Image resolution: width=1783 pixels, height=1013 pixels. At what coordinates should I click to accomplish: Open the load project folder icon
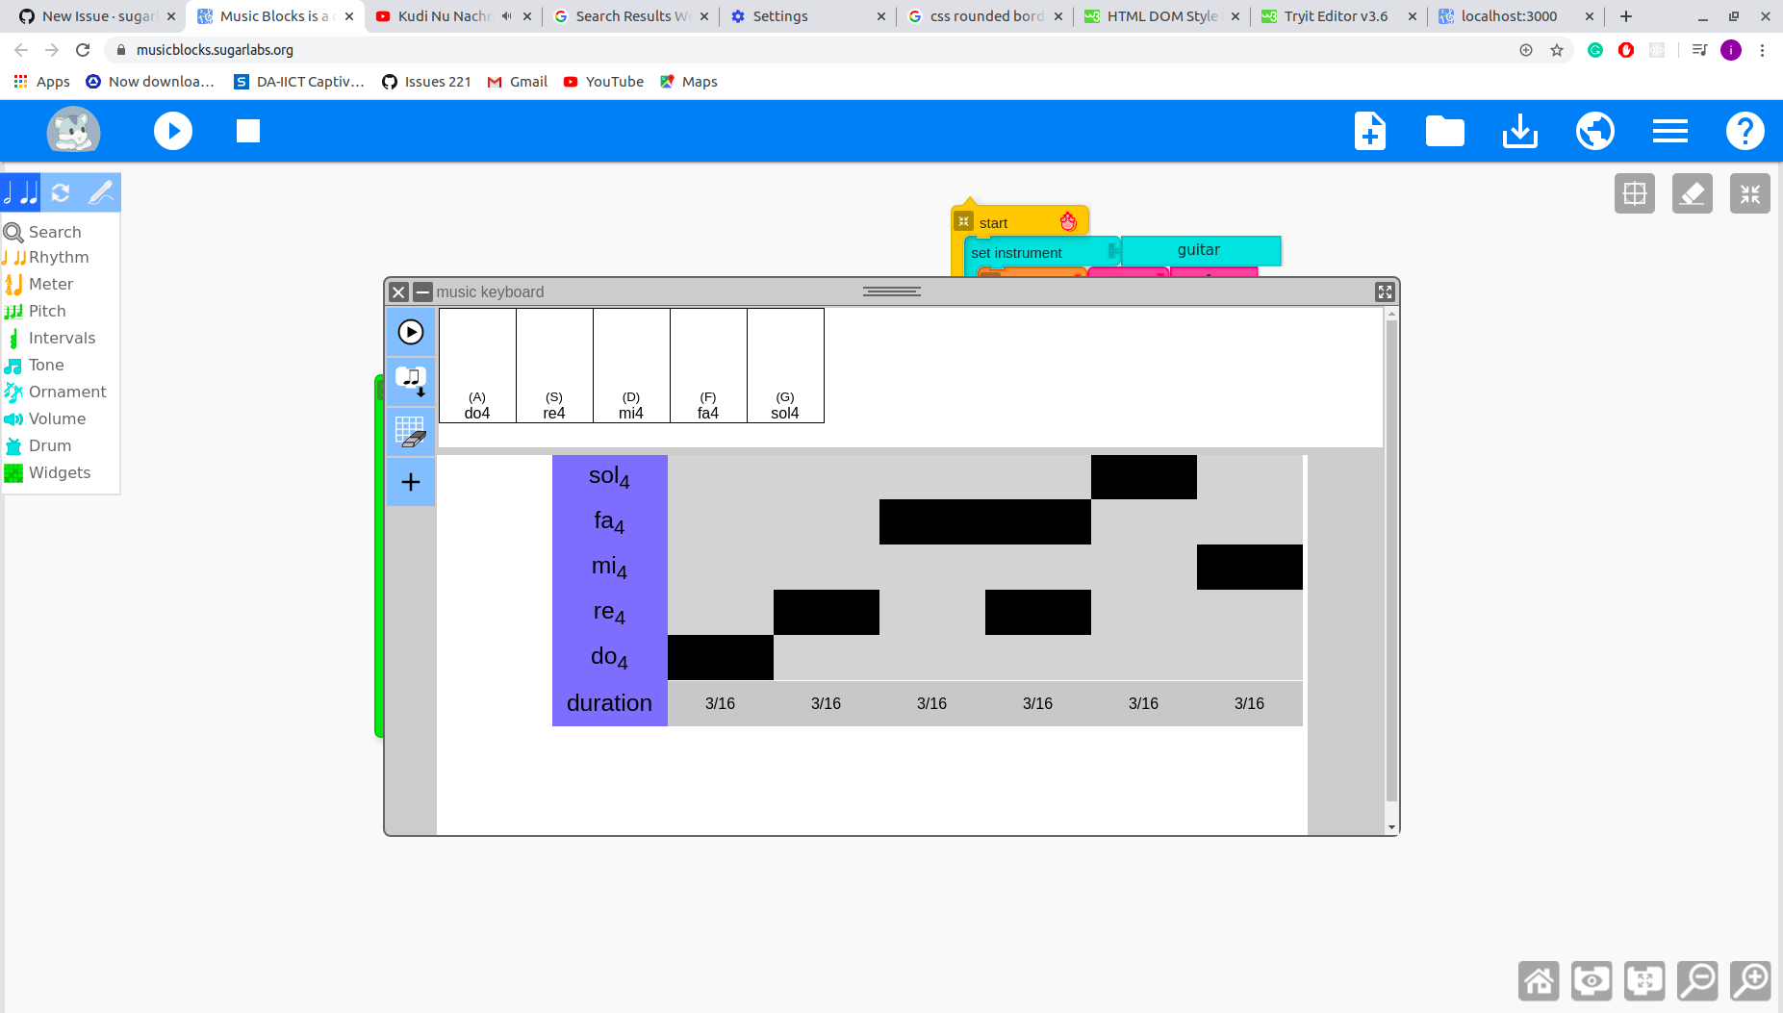(1444, 131)
